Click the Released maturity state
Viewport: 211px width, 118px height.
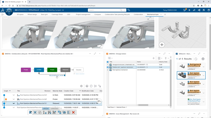(x=66, y=70)
